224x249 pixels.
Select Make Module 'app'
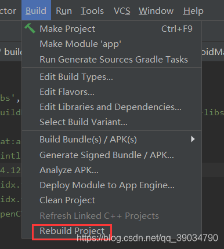111,44
